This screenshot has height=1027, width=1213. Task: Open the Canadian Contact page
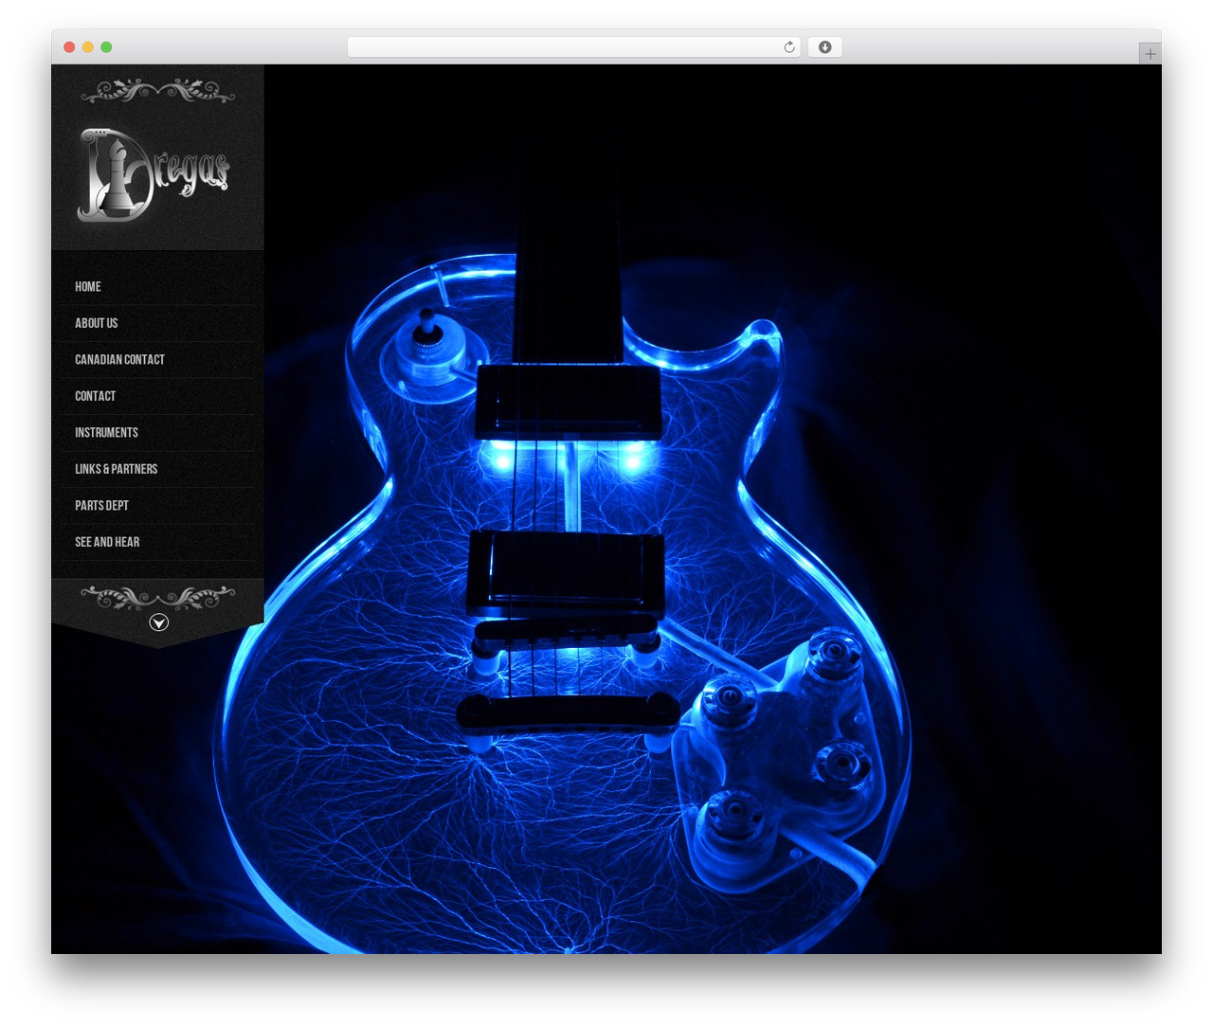click(x=119, y=359)
